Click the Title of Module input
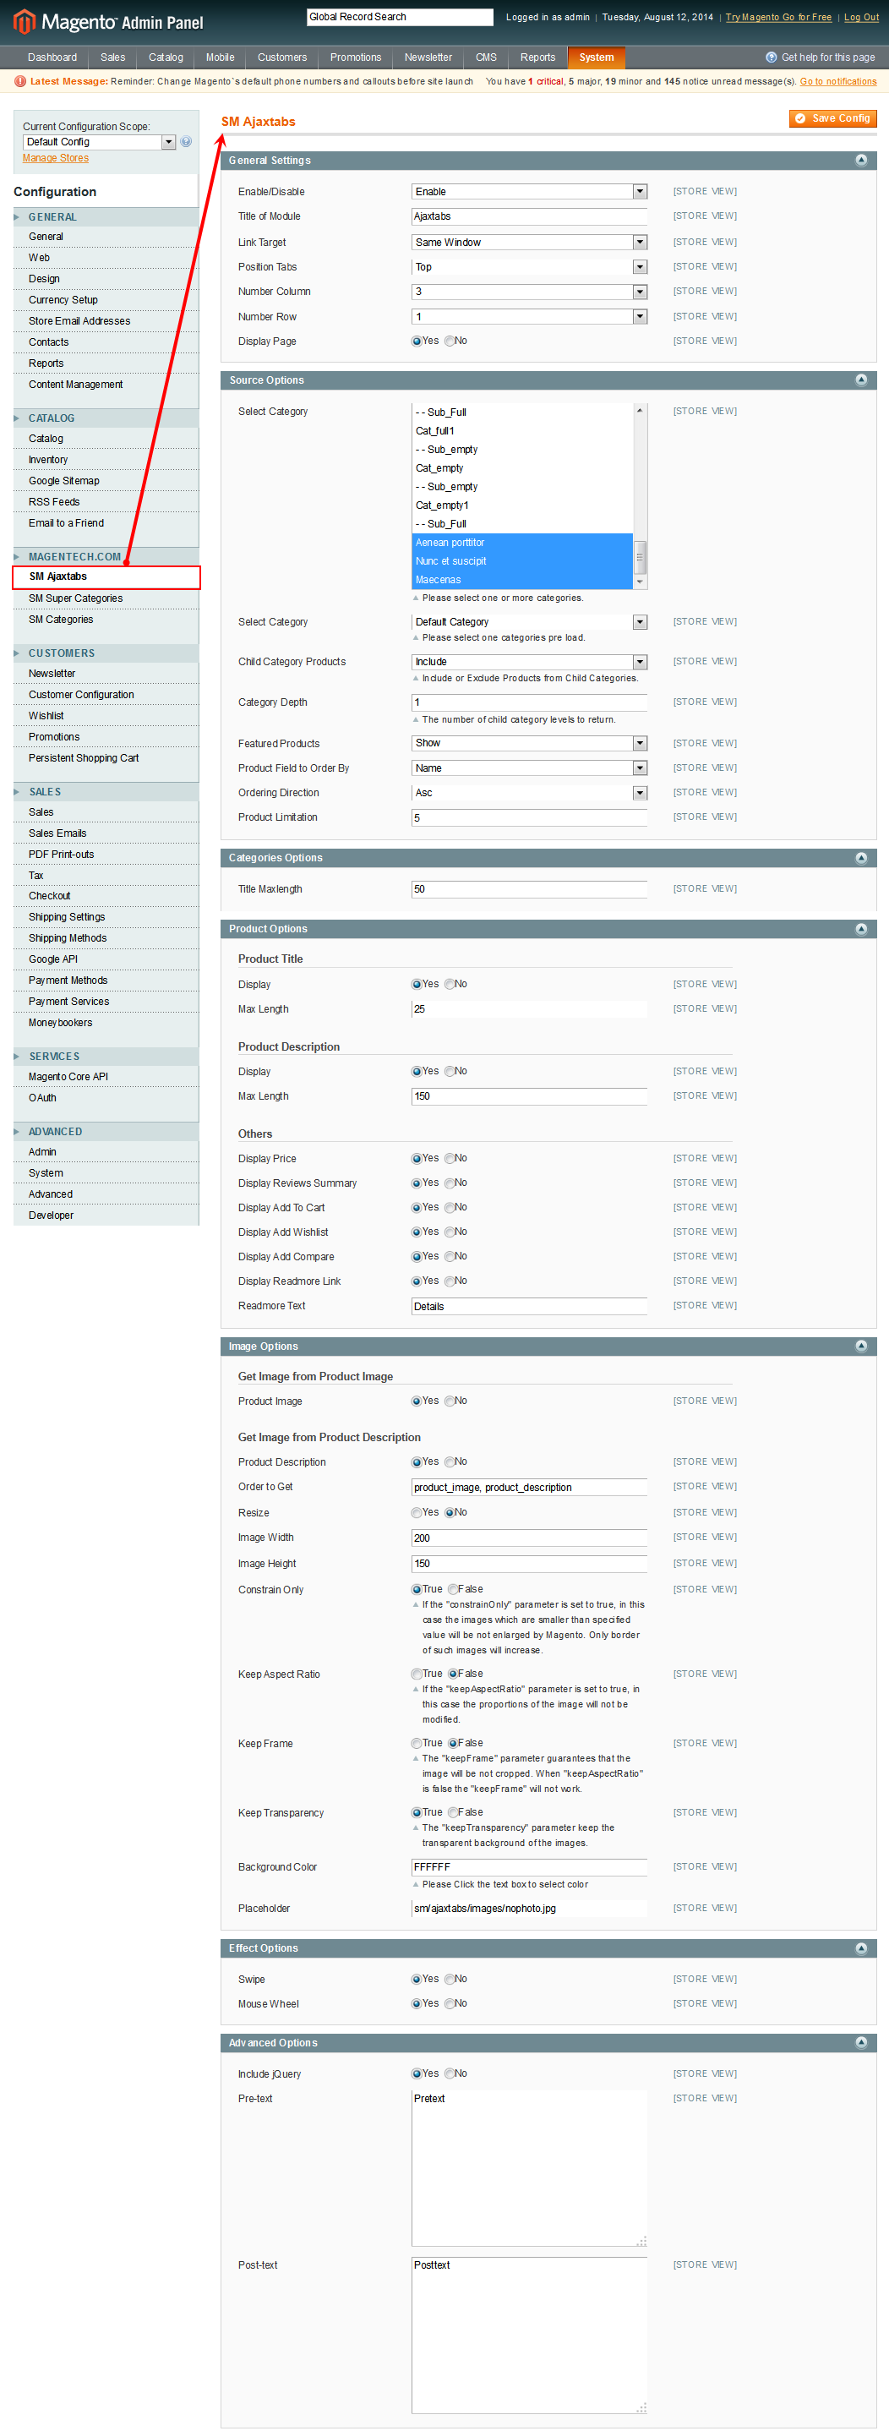889x2431 pixels. [530, 217]
